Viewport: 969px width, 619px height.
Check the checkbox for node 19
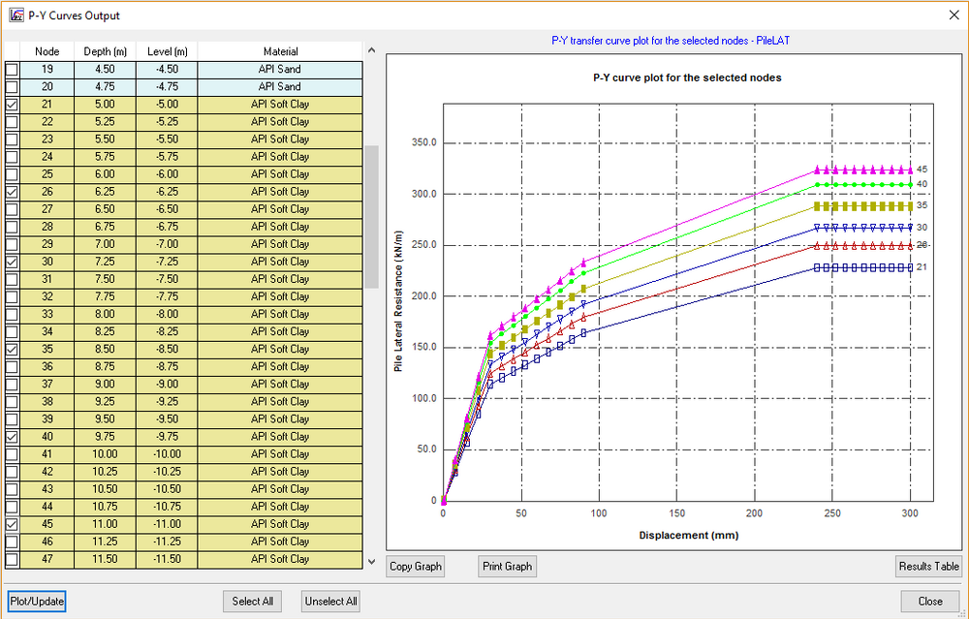point(11,69)
